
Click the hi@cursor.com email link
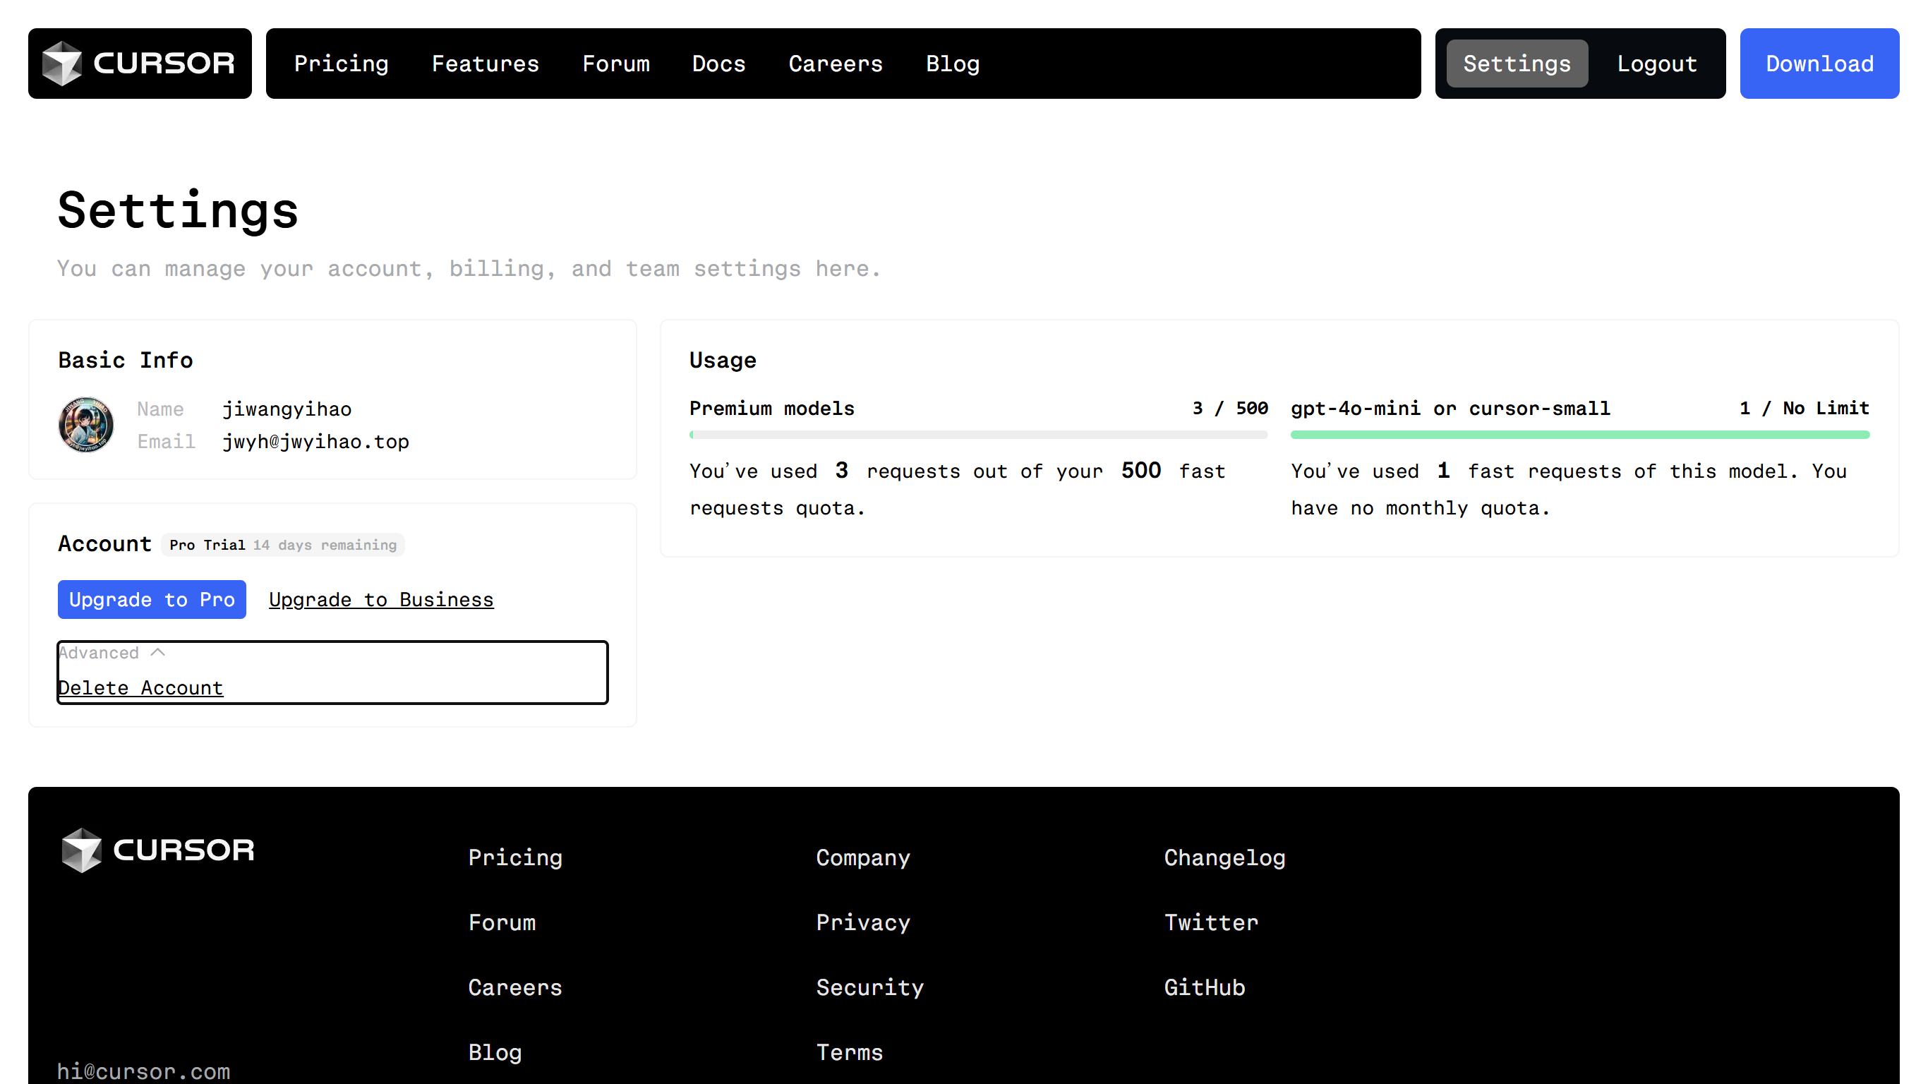[144, 1071]
